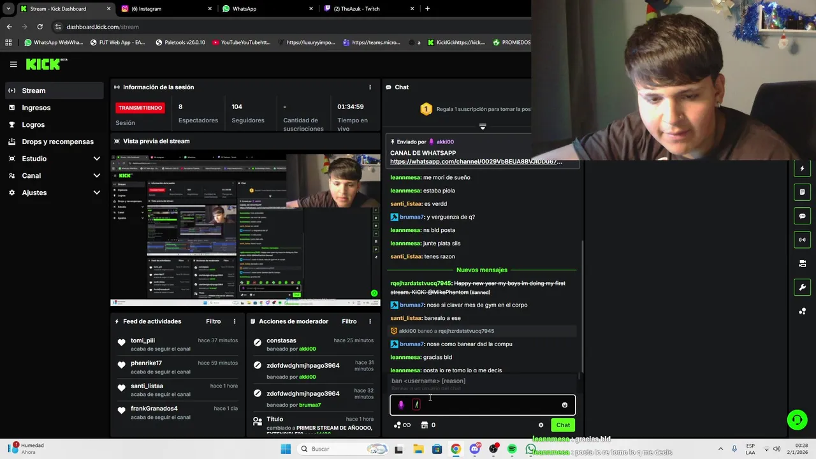Open a new browser tab

[x=427, y=9]
